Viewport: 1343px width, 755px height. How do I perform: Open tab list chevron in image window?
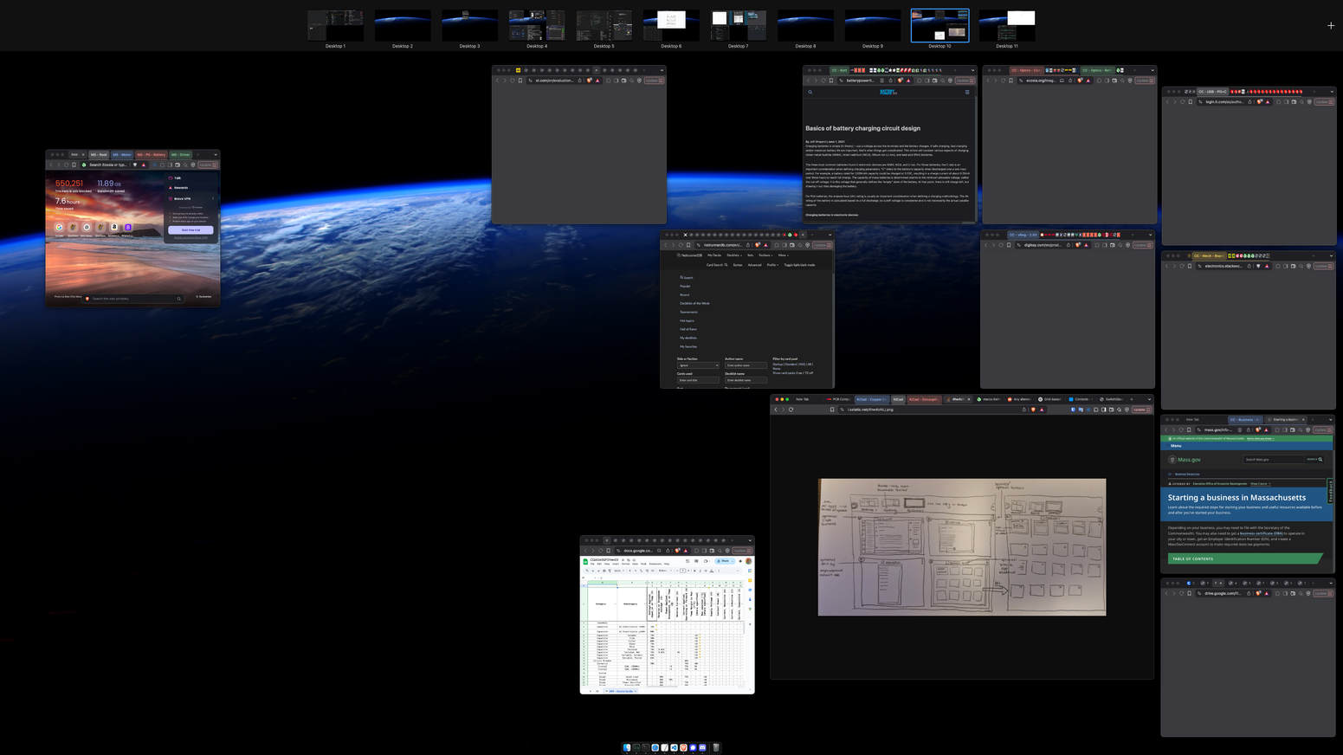(x=1149, y=399)
